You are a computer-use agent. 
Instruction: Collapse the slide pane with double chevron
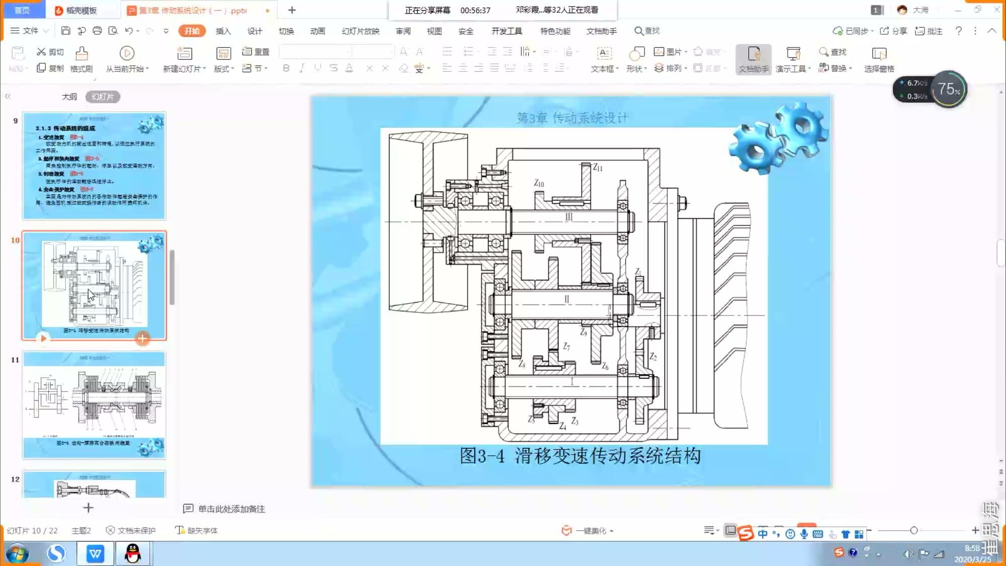pyautogui.click(x=8, y=96)
